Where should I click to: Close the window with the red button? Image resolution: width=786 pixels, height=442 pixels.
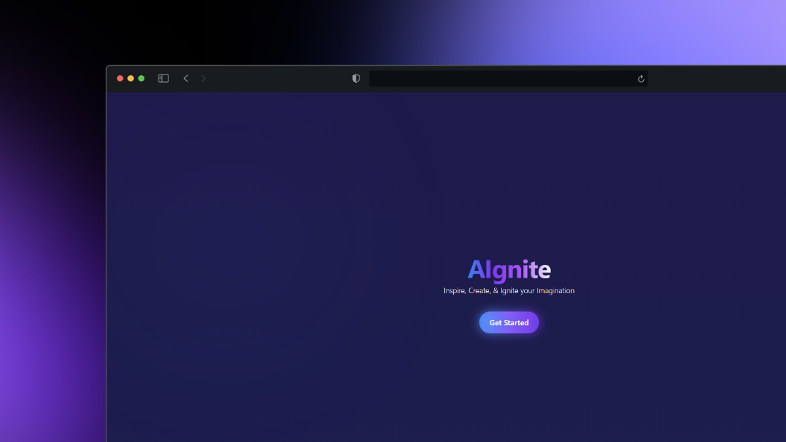(120, 78)
